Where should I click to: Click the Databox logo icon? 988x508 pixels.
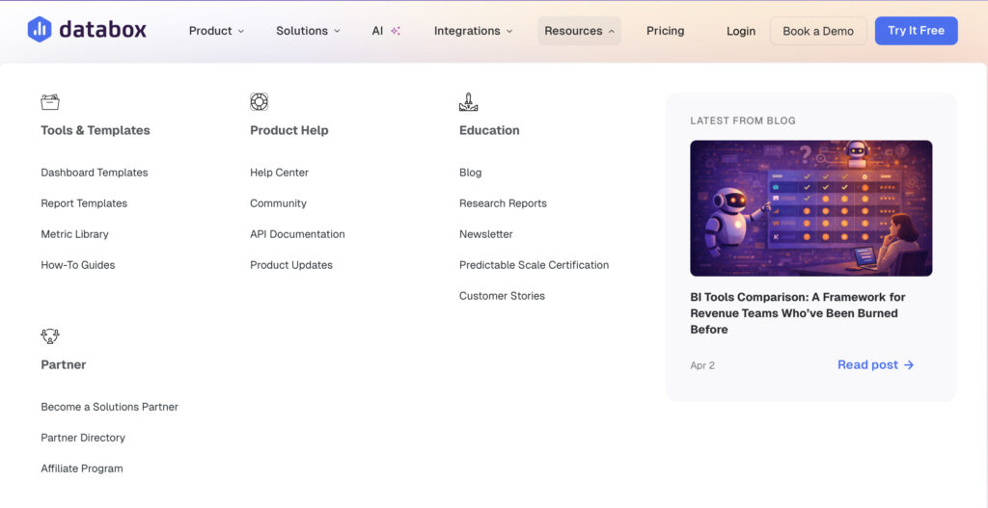(40, 30)
